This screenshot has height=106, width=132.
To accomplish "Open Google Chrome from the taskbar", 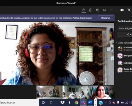I will (76, 103).
